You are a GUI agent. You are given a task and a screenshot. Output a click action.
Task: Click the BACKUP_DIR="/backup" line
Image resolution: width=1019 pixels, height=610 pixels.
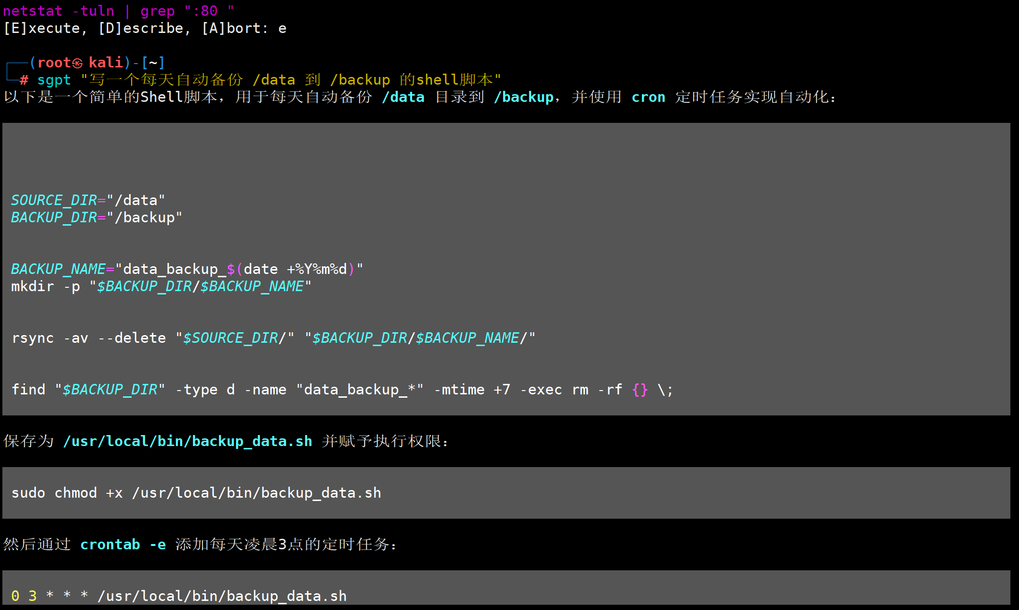(x=96, y=218)
